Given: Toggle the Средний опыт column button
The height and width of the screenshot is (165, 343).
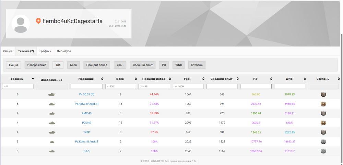Looking at the screenshot, I should (143, 65).
